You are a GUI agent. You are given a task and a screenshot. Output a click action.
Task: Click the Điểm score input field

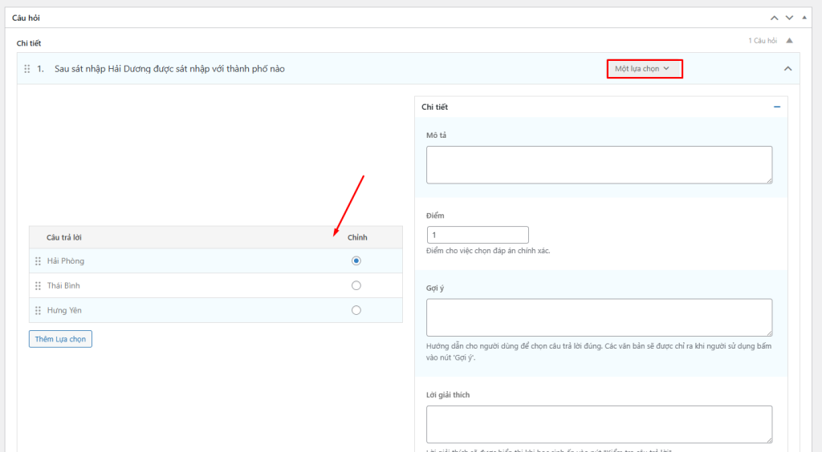pyautogui.click(x=478, y=235)
